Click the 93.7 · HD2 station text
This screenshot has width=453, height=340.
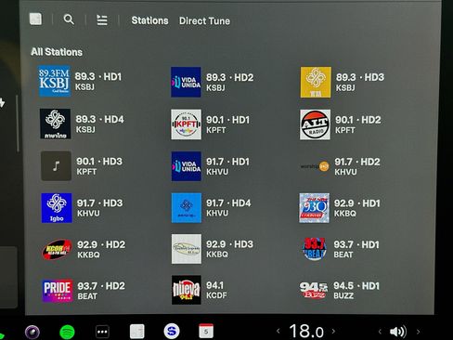[x=101, y=286]
